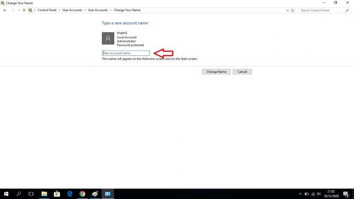Click the account name text 'mami'
354x199 pixels.
click(x=122, y=33)
